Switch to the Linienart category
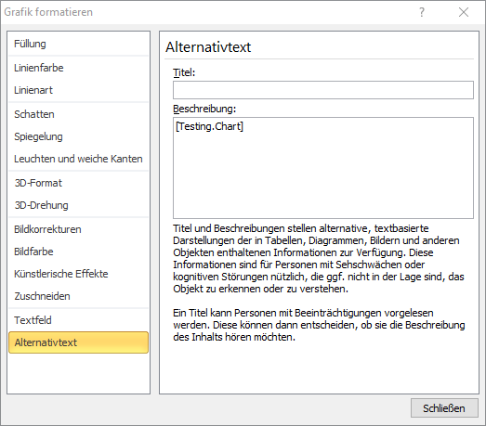Image resolution: width=486 pixels, height=426 pixels. 78,90
